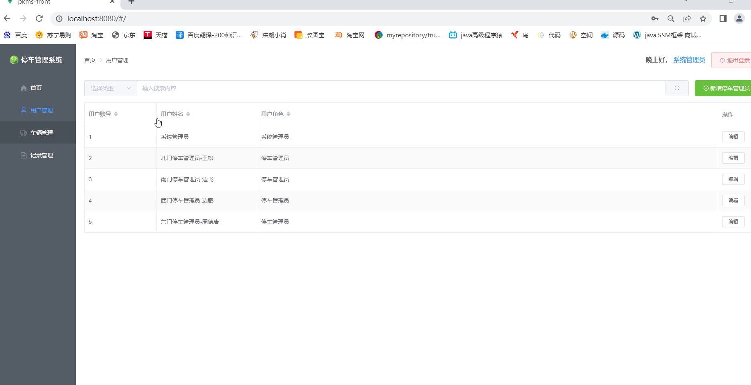Open the myrepository bookmark
Viewport: 751px width, 385px height.
pos(408,35)
